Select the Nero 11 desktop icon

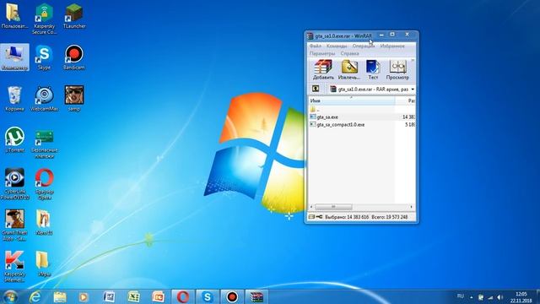(44, 223)
